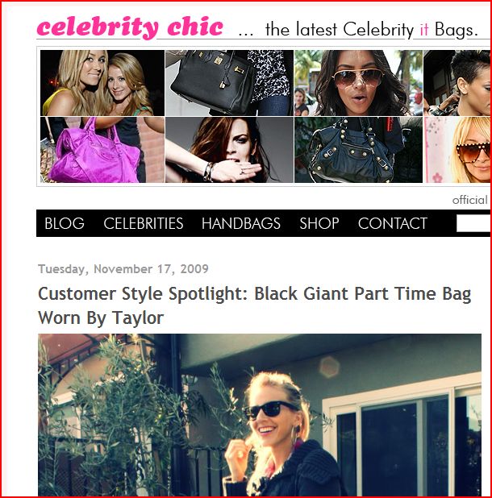Image resolution: width=492 pixels, height=498 pixels.
Task: Open the Black Giant Part Time Bag post title
Action: coord(254,305)
